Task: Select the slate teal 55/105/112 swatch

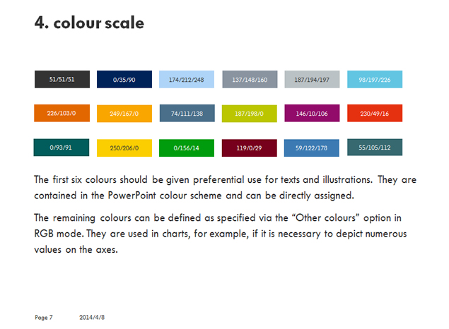Action: 375,148
